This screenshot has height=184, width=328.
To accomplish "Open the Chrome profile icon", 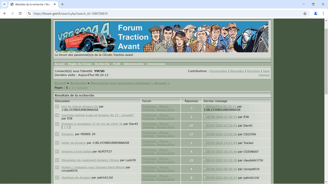I will 316,14.
